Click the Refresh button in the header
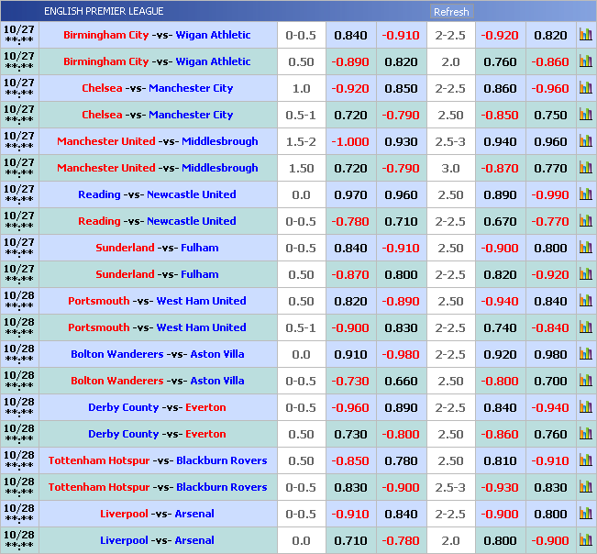Image resolution: width=597 pixels, height=554 pixels. point(450,12)
